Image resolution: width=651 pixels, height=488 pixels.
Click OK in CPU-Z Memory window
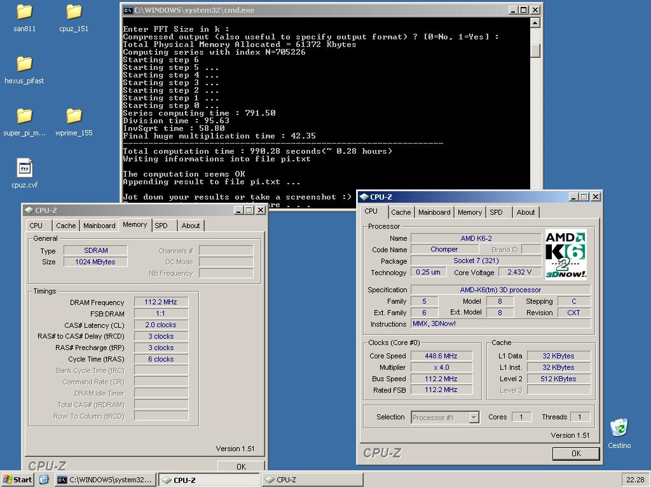(x=241, y=466)
